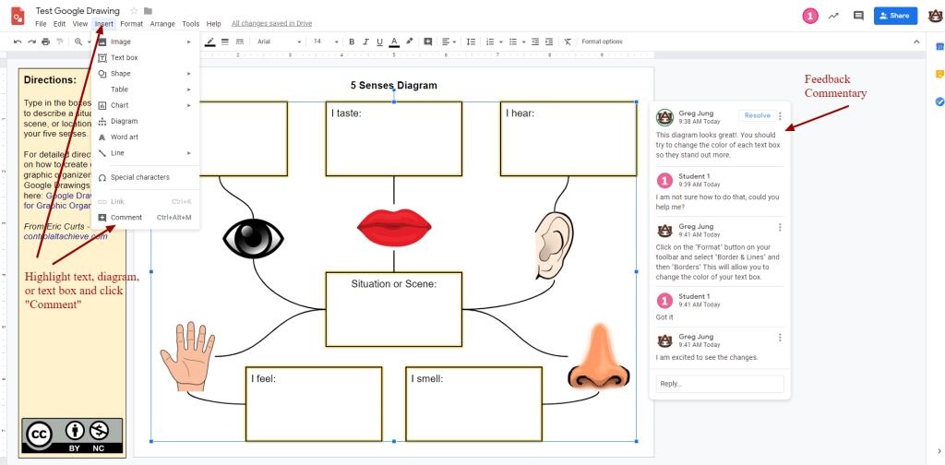Star this drawing next to title
The image size is (945, 465).
click(x=134, y=10)
